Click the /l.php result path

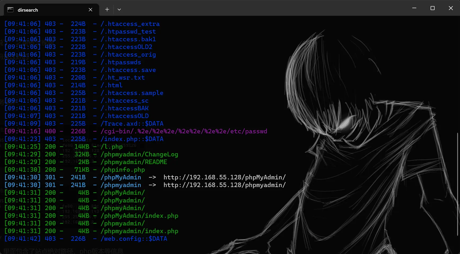coord(112,147)
